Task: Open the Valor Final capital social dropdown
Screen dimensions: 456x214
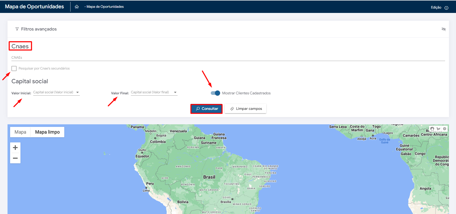Action: [x=154, y=92]
